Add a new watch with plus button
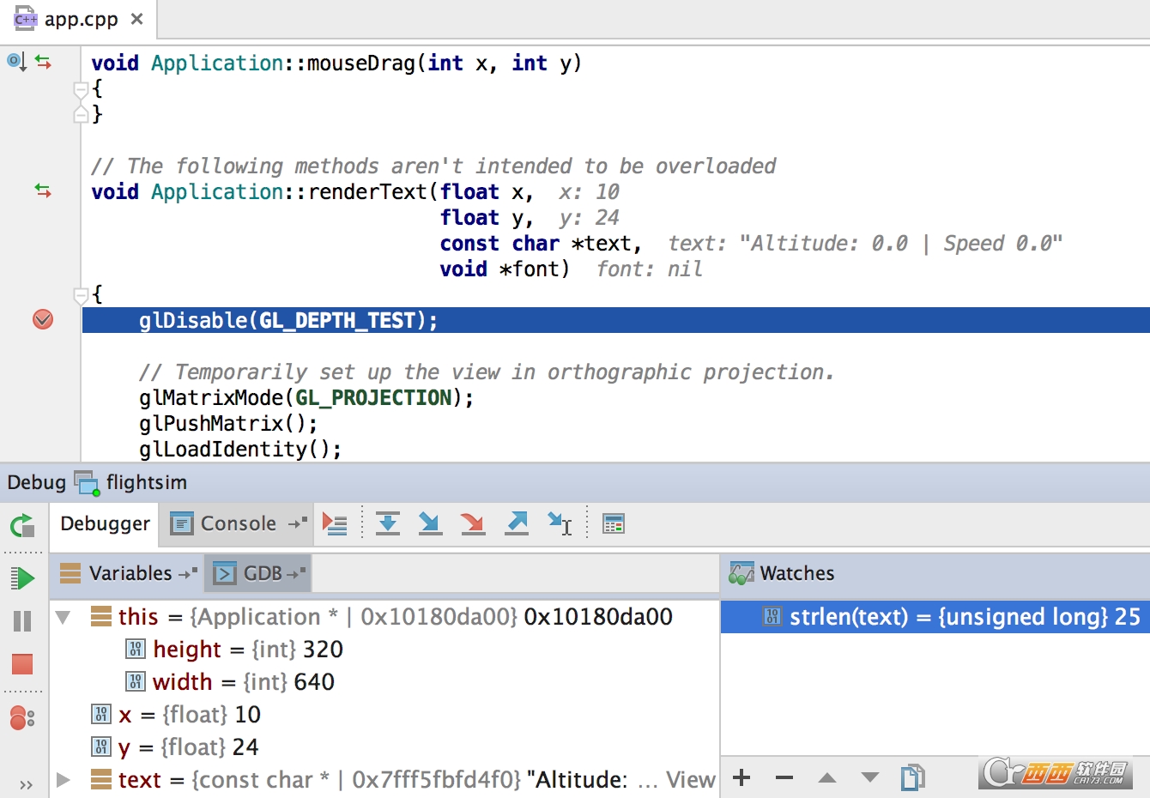The width and height of the screenshot is (1150, 798). [x=742, y=777]
